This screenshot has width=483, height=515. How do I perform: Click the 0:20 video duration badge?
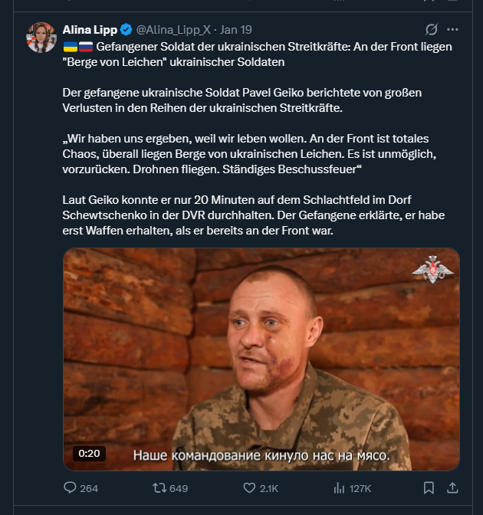(x=90, y=453)
